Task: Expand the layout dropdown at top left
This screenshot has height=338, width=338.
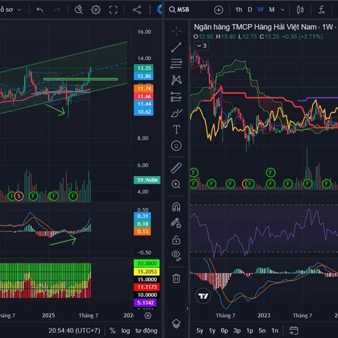Action: point(19,10)
